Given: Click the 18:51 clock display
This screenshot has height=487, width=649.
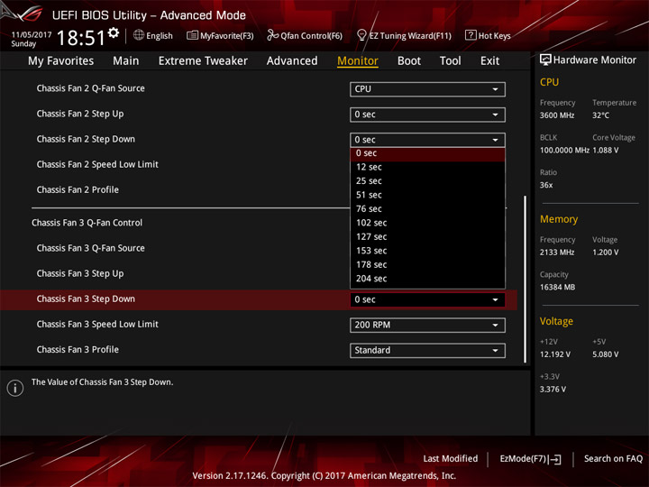Looking at the screenshot, I should [81, 38].
